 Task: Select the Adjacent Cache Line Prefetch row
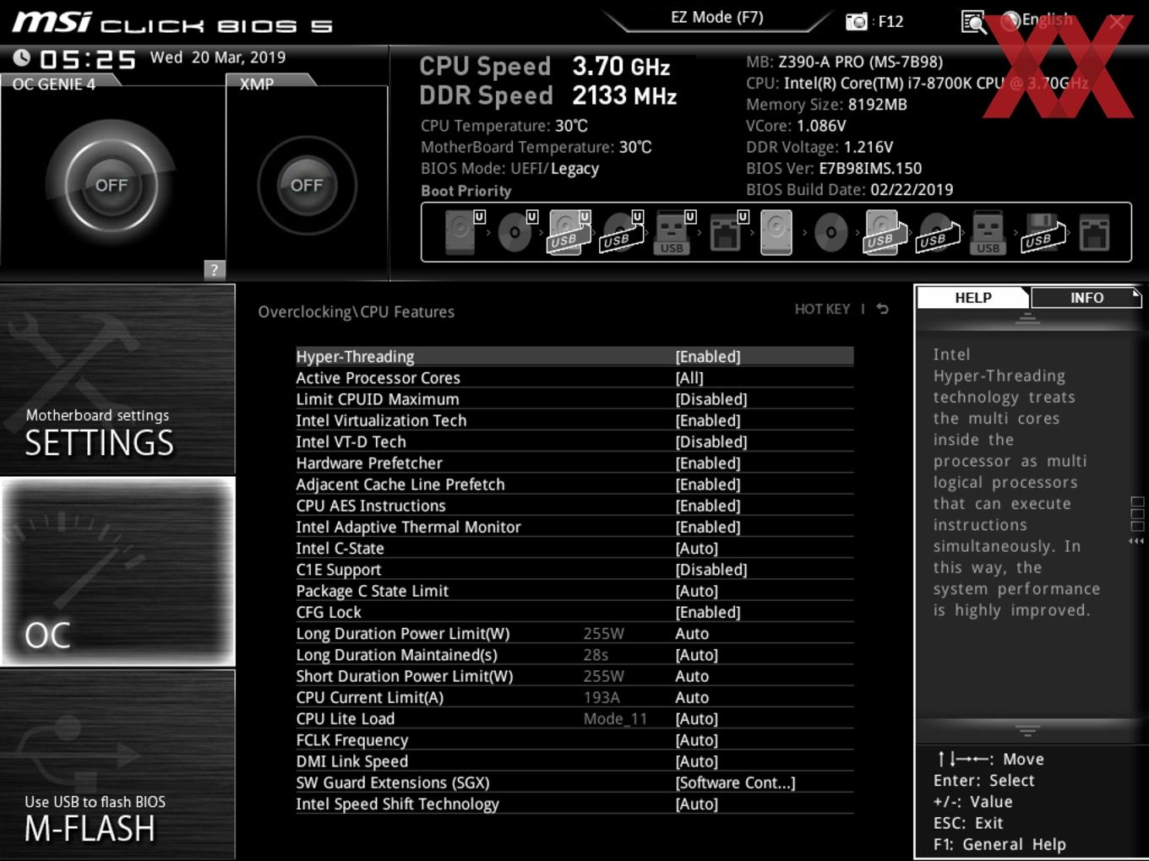574,484
